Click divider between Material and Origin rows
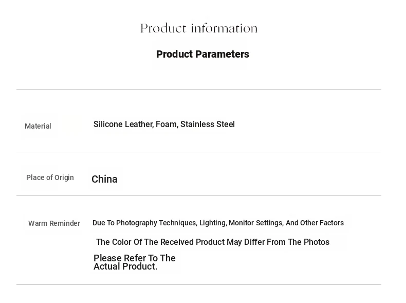This screenshot has height=303, width=406. 199,152
